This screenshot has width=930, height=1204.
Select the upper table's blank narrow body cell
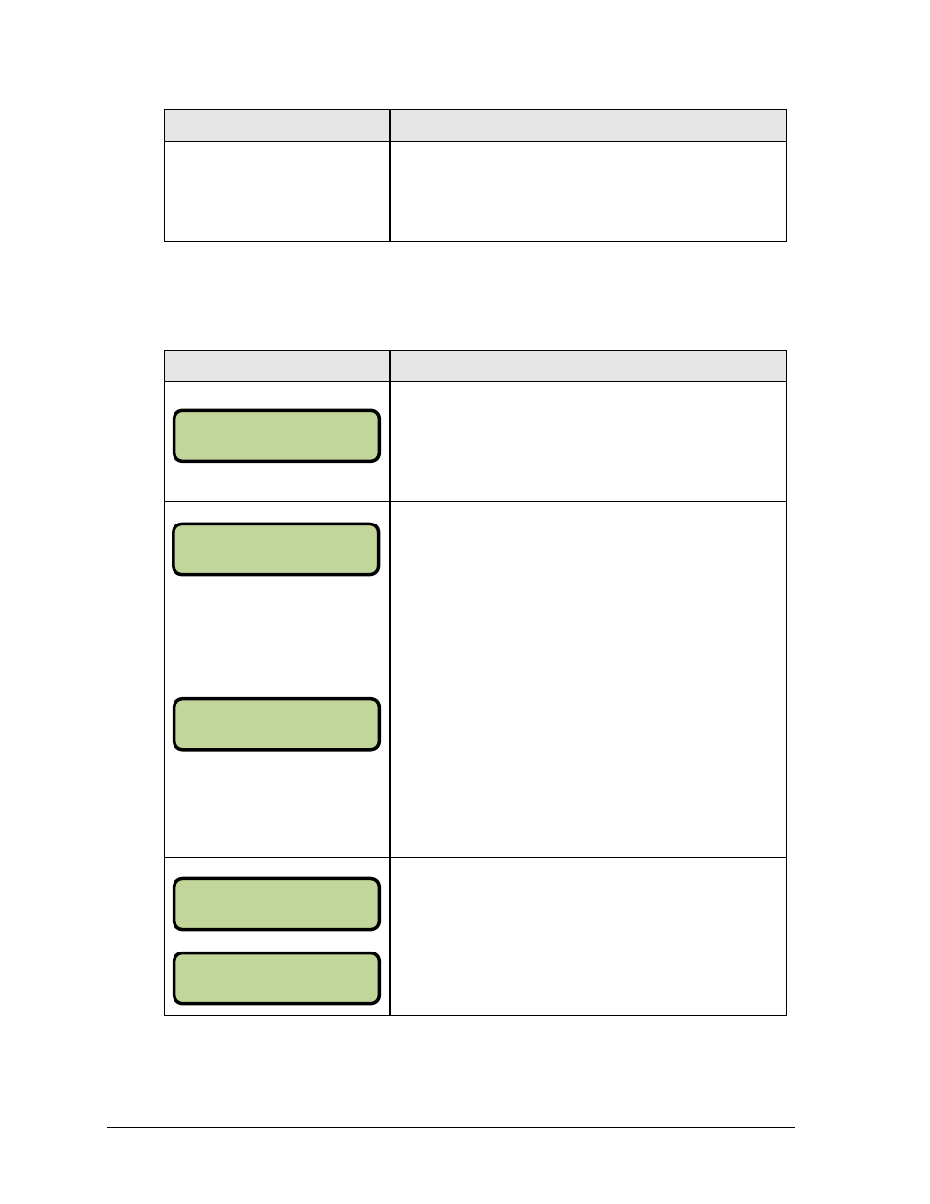[x=277, y=192]
